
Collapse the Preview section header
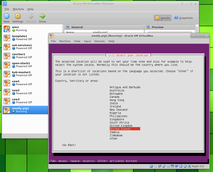pyautogui.click(x=170, y=27)
